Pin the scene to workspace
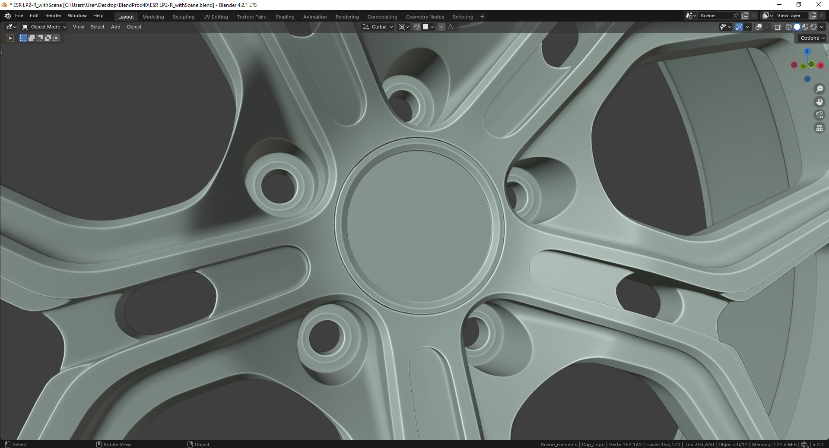 click(736, 16)
